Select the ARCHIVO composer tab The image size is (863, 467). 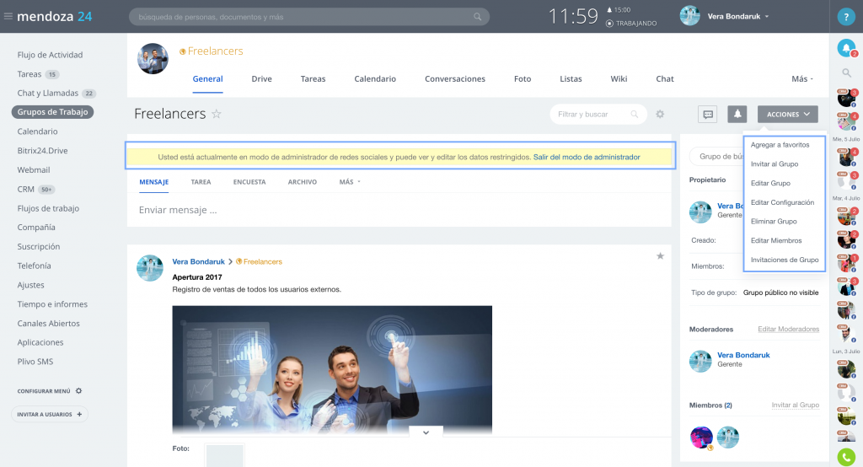pos(303,182)
